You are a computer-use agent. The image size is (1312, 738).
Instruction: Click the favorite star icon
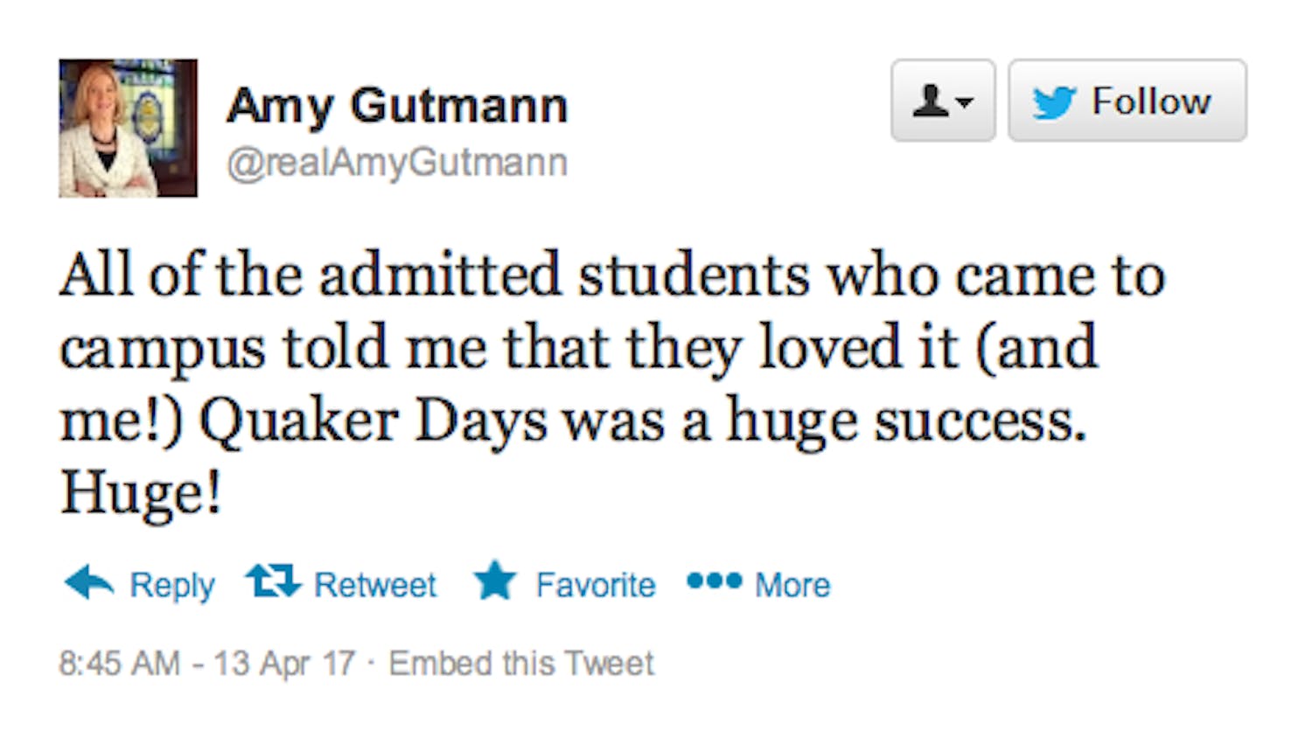[495, 581]
